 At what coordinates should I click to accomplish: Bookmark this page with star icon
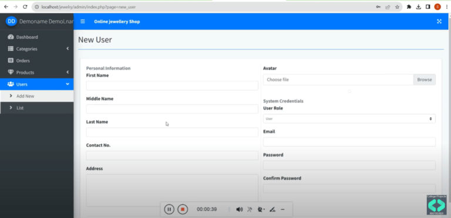pyautogui.click(x=397, y=7)
